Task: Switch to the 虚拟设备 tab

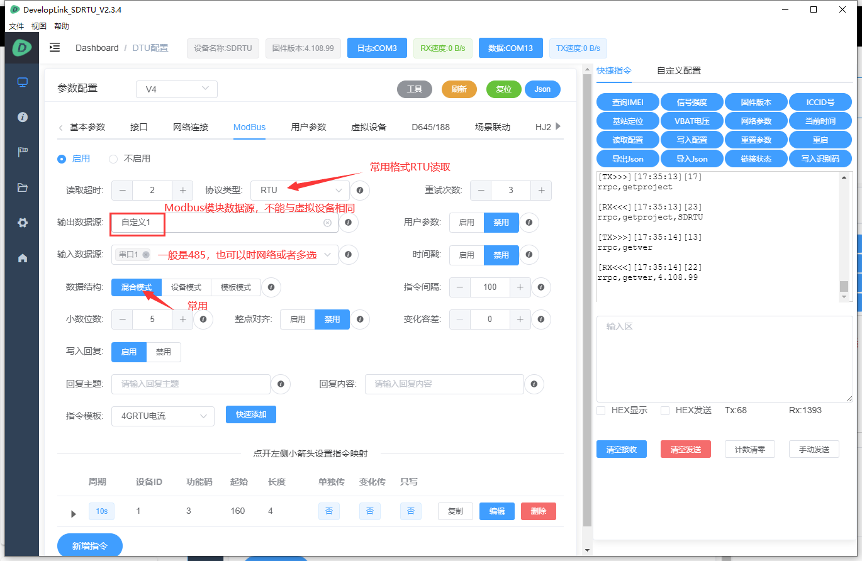Action: 369,127
